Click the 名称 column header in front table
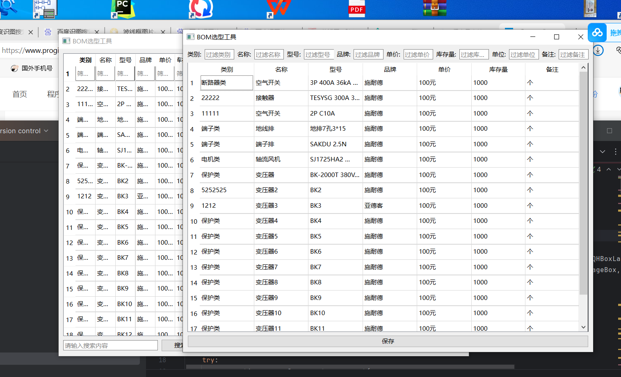The height and width of the screenshot is (377, 621). [x=281, y=70]
